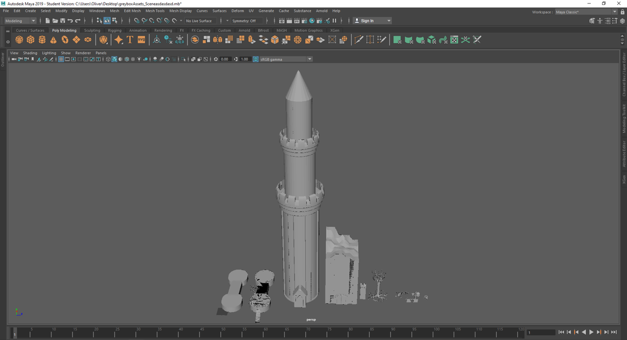
Task: Expand the sRGB gamma view transform dropdown
Action: pos(310,59)
